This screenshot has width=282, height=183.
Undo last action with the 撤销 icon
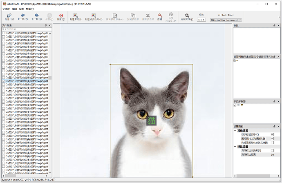coord(160,17)
